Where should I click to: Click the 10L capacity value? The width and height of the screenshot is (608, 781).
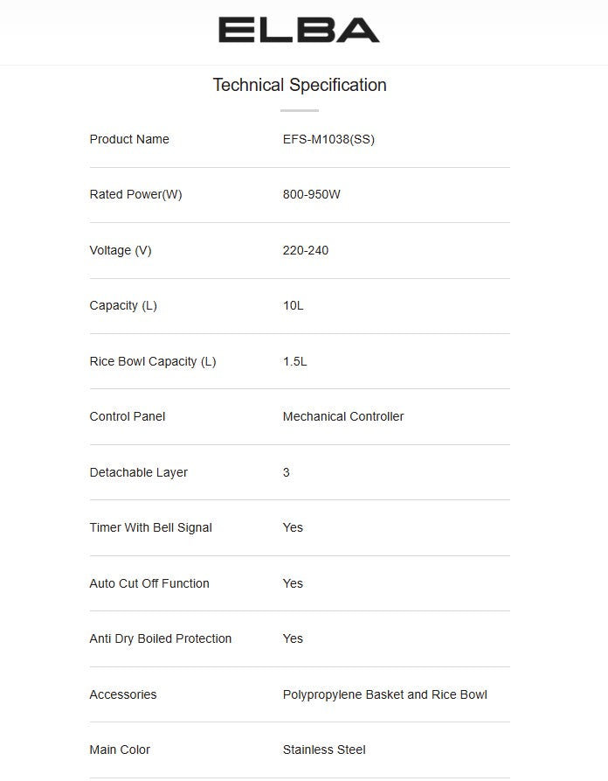click(294, 305)
